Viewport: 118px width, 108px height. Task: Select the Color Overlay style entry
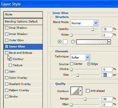(23, 78)
